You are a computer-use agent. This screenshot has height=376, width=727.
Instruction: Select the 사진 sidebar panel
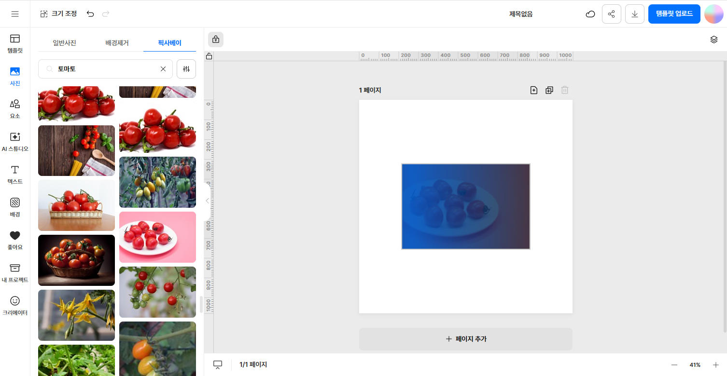pyautogui.click(x=15, y=76)
